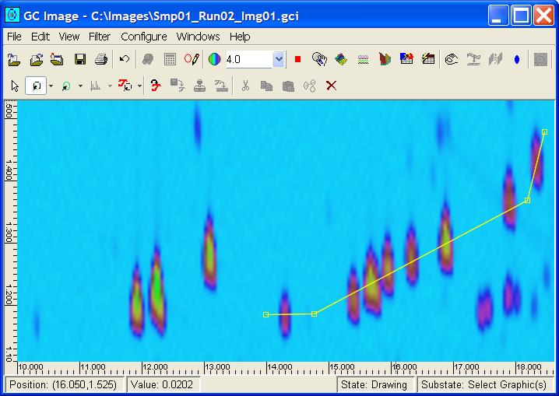Click the blue ellipse blob icon
The width and height of the screenshot is (559, 396).
[x=516, y=59]
